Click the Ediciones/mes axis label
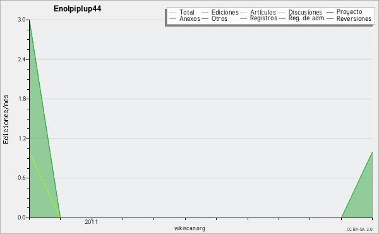This screenshot has width=379, height=234. (x=6, y=120)
